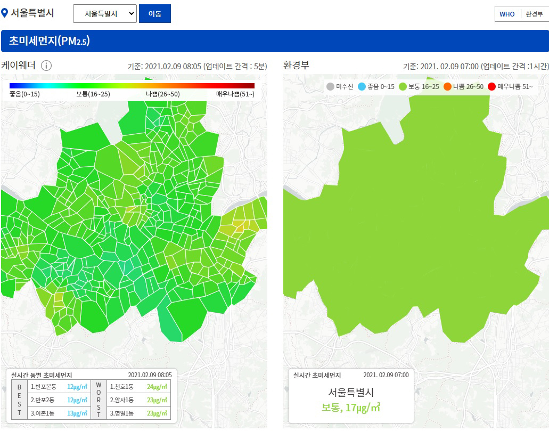Image resolution: width=549 pixels, height=431 pixels.
Task: Switch to the WHO standard
Action: (x=507, y=14)
